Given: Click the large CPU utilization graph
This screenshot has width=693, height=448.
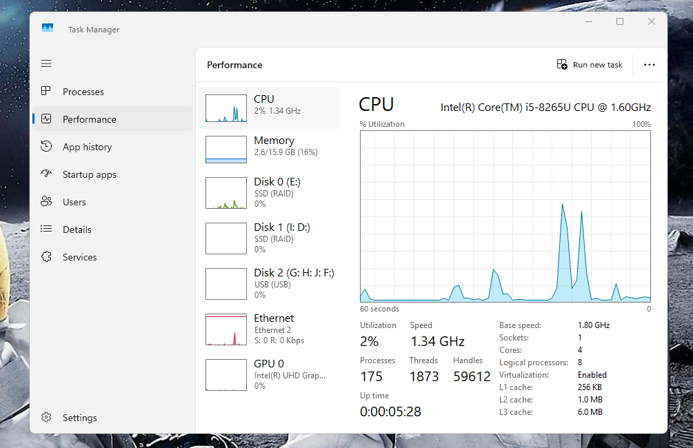Looking at the screenshot, I should coord(505,216).
